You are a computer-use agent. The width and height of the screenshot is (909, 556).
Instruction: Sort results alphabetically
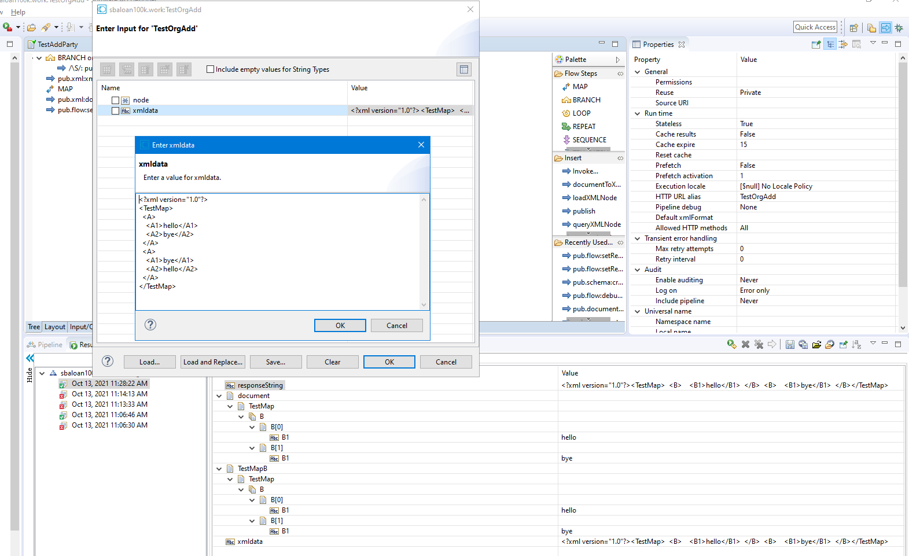(856, 344)
